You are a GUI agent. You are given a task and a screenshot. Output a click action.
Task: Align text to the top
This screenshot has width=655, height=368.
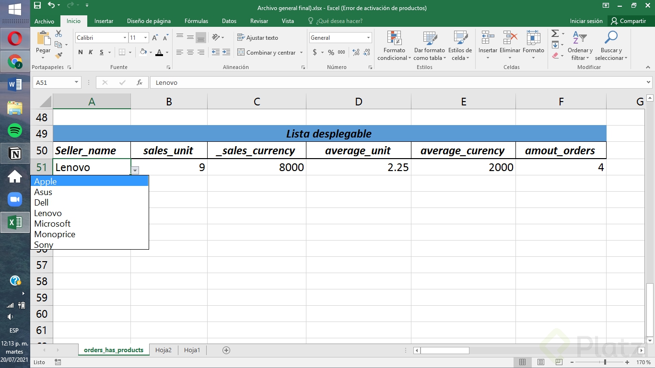180,37
